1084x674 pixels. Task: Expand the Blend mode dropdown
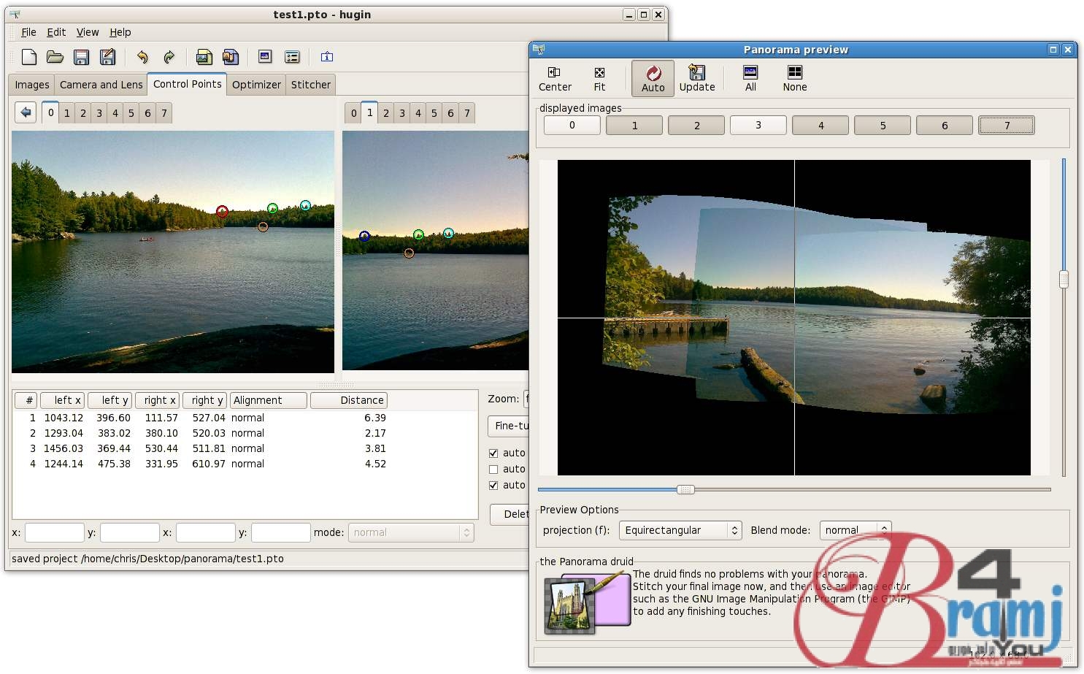(x=855, y=530)
